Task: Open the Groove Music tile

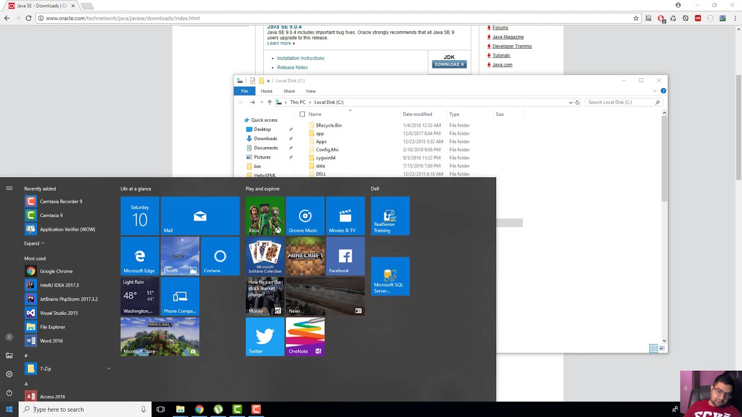Action: tap(305, 216)
